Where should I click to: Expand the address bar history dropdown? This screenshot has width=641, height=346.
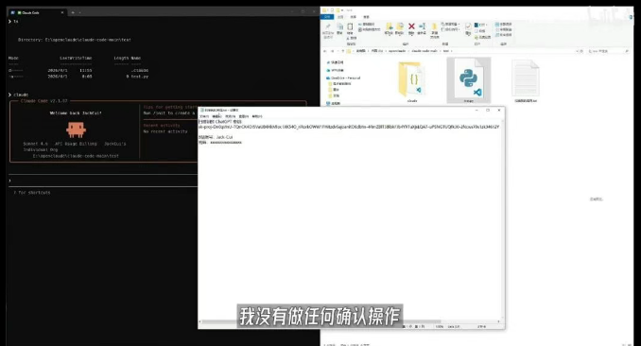coord(578,51)
